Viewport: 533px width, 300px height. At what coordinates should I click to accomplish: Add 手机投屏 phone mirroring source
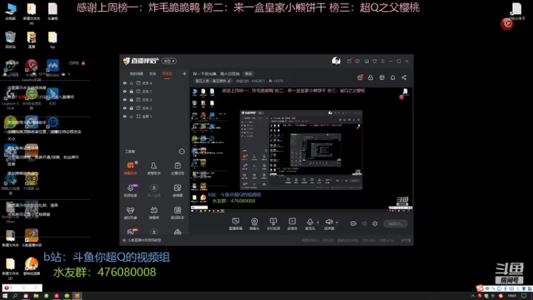(273, 224)
